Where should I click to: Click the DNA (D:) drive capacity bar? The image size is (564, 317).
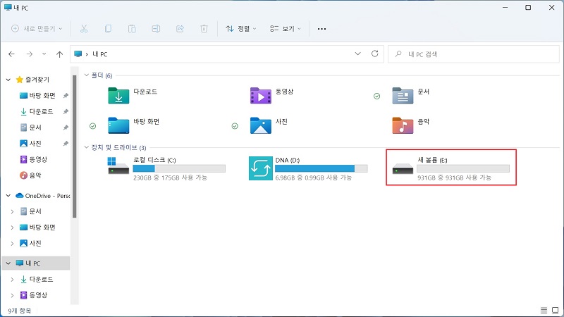point(321,168)
